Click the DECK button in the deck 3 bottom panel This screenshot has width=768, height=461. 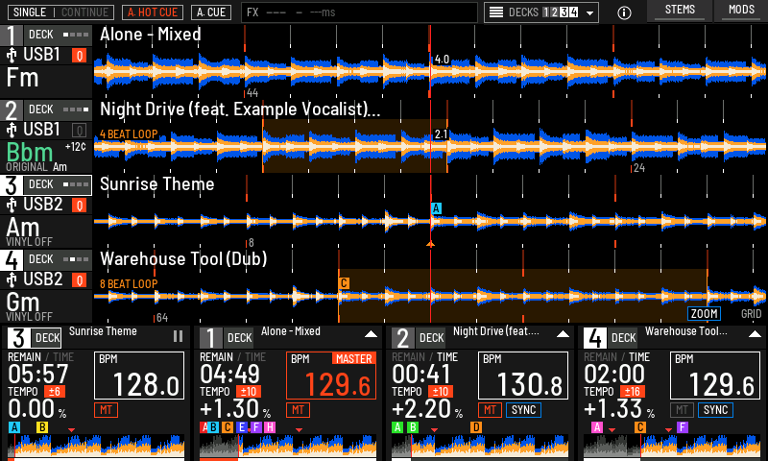pyautogui.click(x=47, y=338)
